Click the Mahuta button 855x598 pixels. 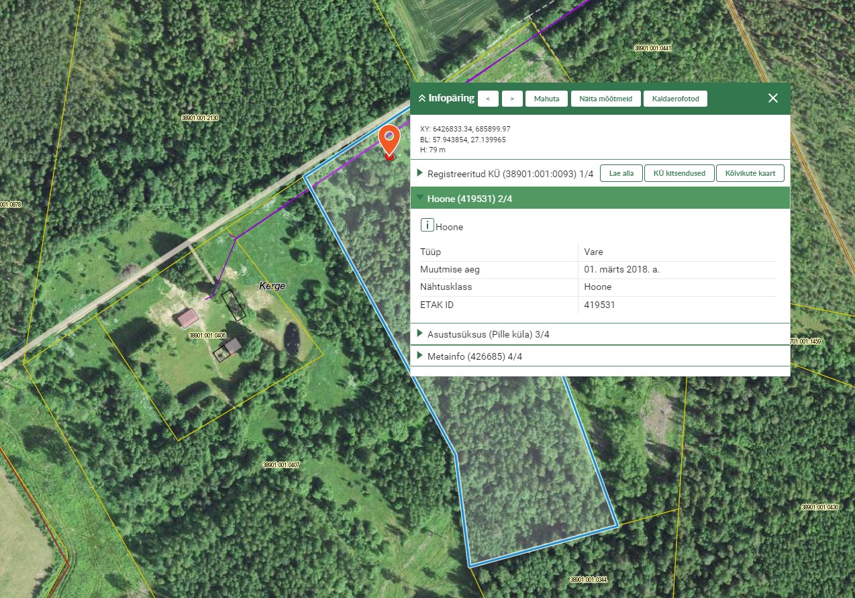click(x=546, y=99)
